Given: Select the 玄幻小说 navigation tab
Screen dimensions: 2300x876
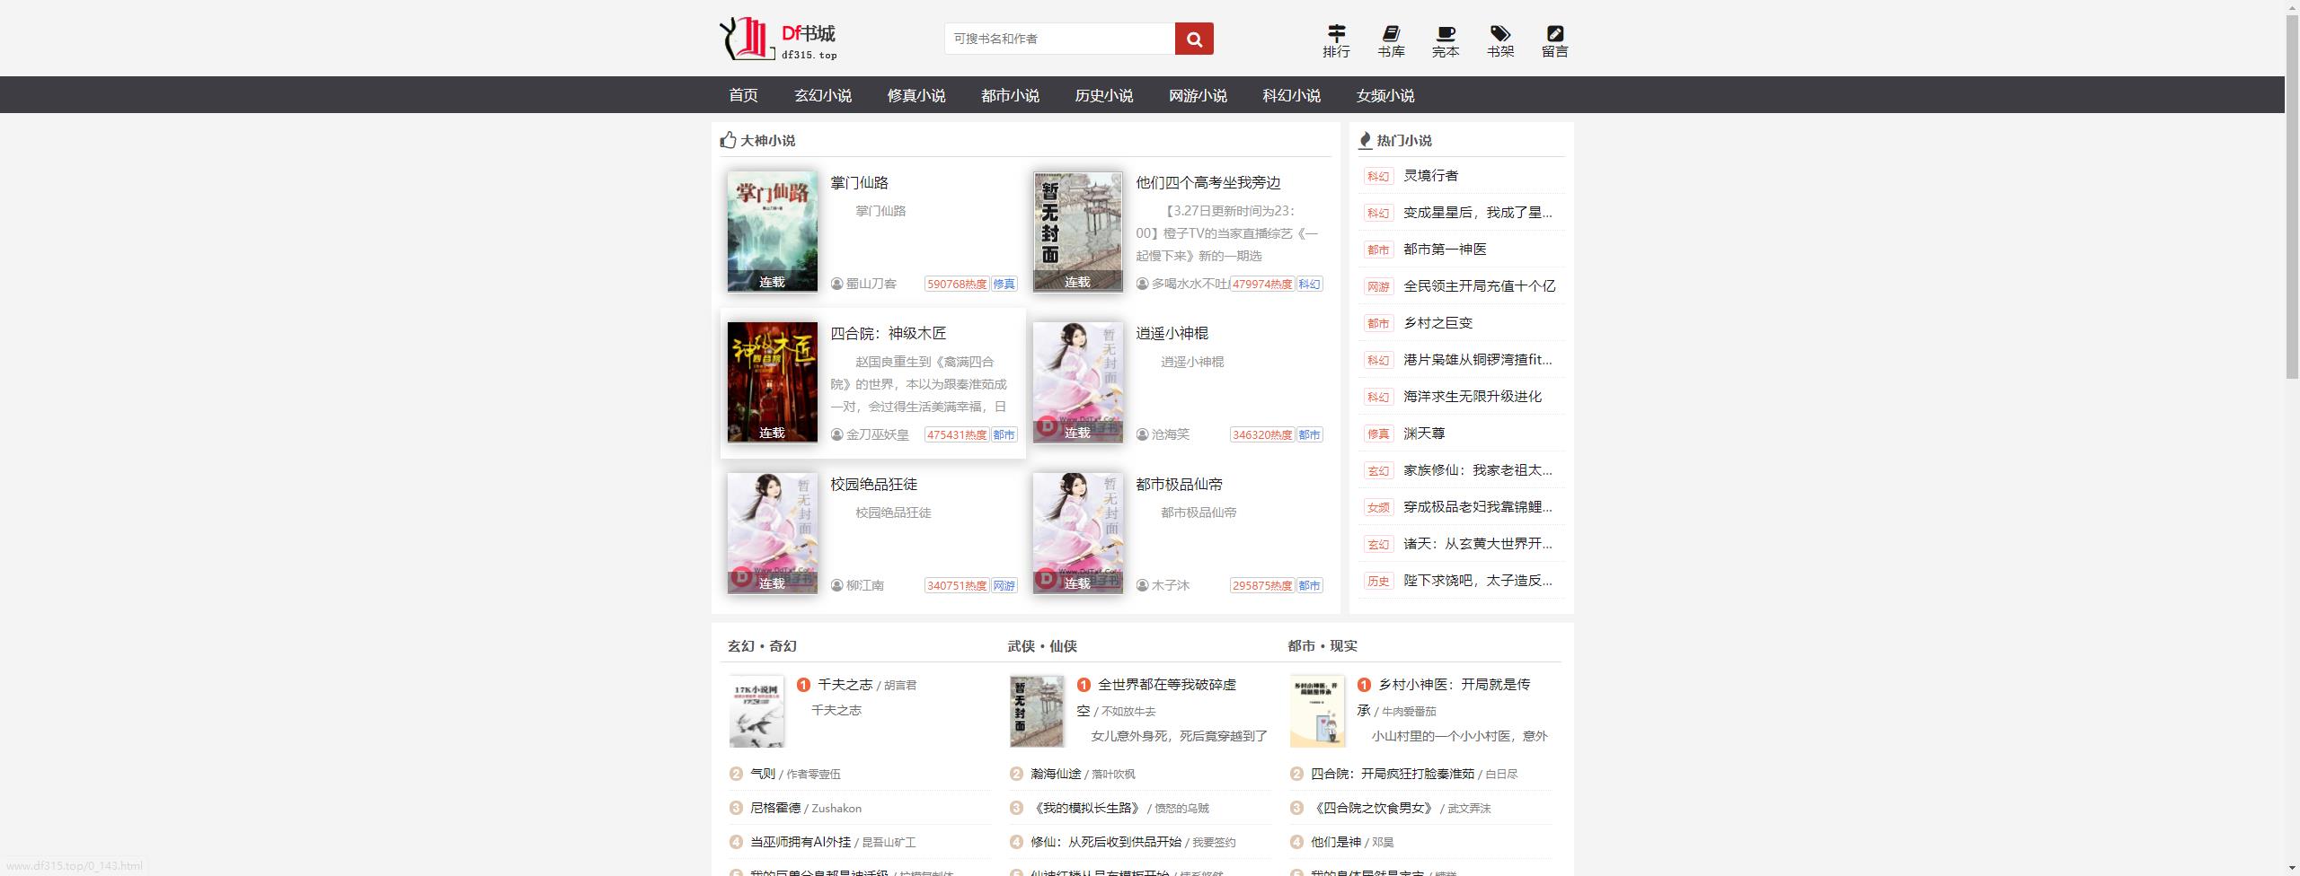Looking at the screenshot, I should (x=822, y=95).
